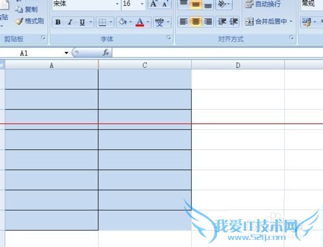Click 复制 copy button

pos(26,9)
